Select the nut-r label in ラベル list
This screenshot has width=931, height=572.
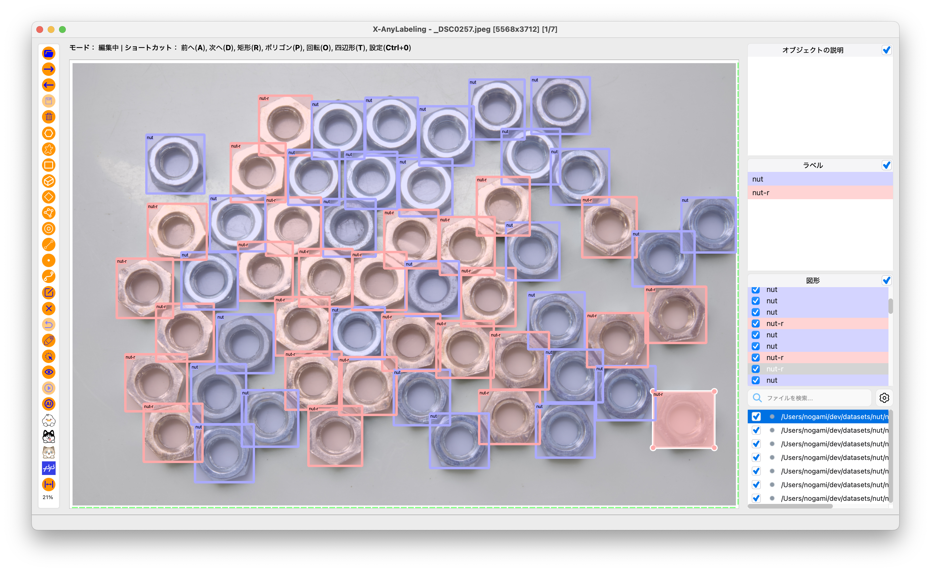tap(820, 193)
